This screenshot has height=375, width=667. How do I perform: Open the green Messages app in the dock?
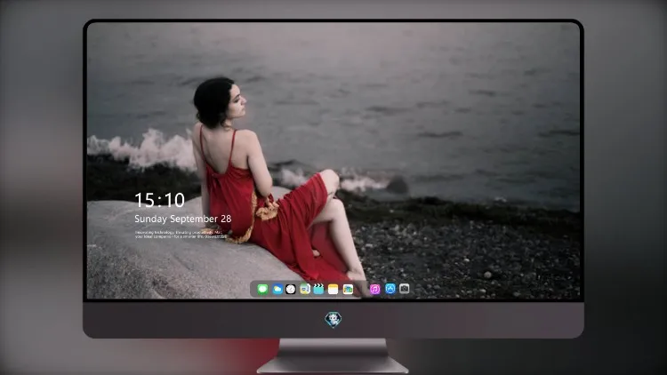click(x=262, y=289)
